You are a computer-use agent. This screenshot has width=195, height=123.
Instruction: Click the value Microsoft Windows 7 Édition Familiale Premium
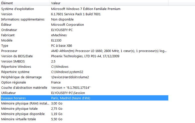click(x=86, y=9)
